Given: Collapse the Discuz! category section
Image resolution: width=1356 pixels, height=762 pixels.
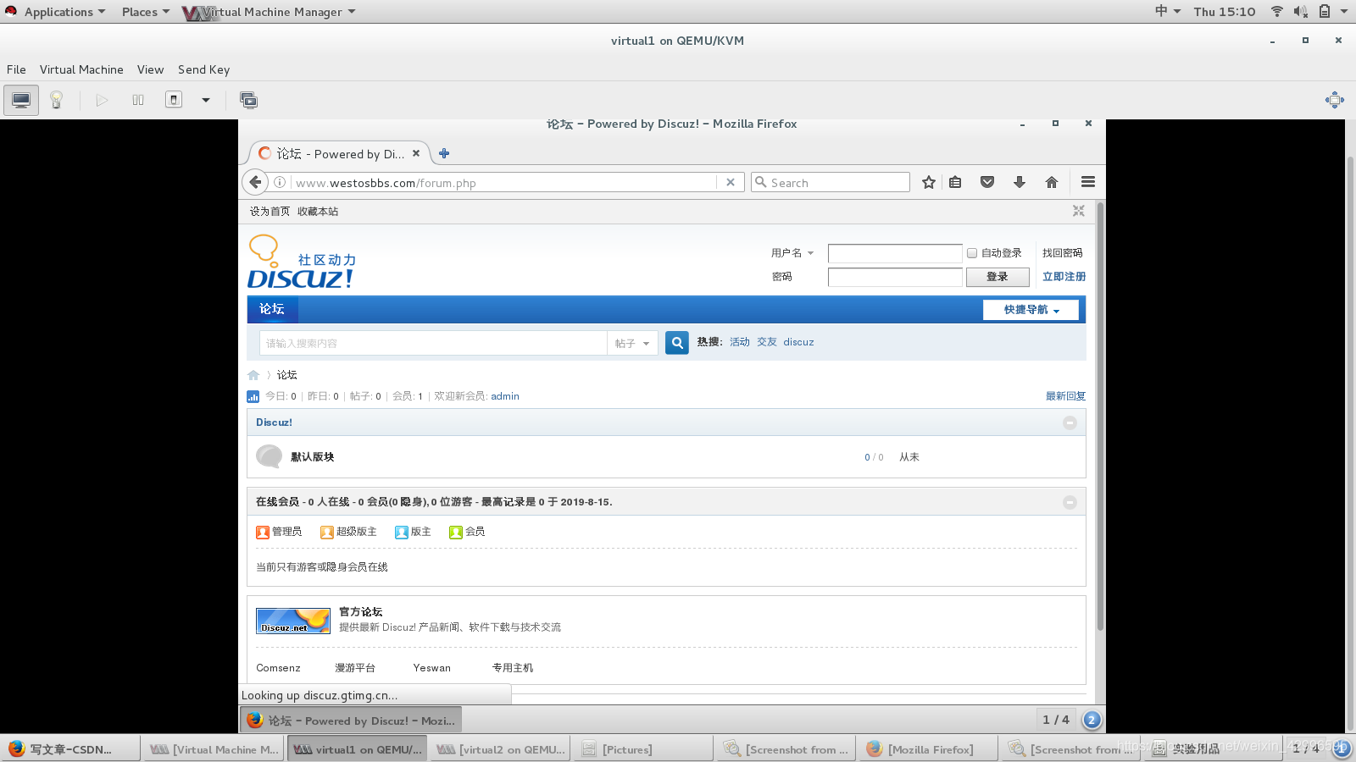Looking at the screenshot, I should (1070, 422).
